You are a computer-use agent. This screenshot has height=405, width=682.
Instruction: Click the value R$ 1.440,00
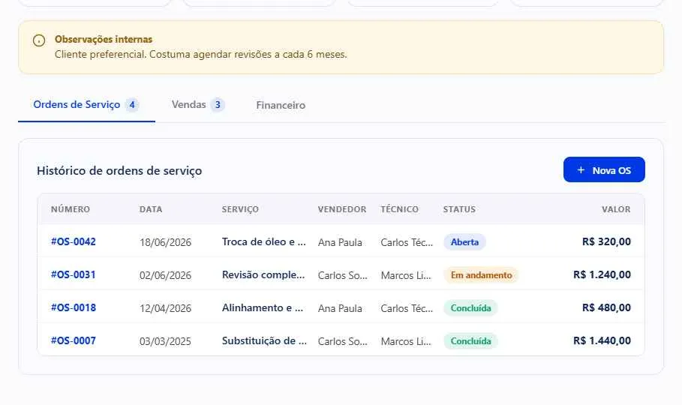pos(602,340)
